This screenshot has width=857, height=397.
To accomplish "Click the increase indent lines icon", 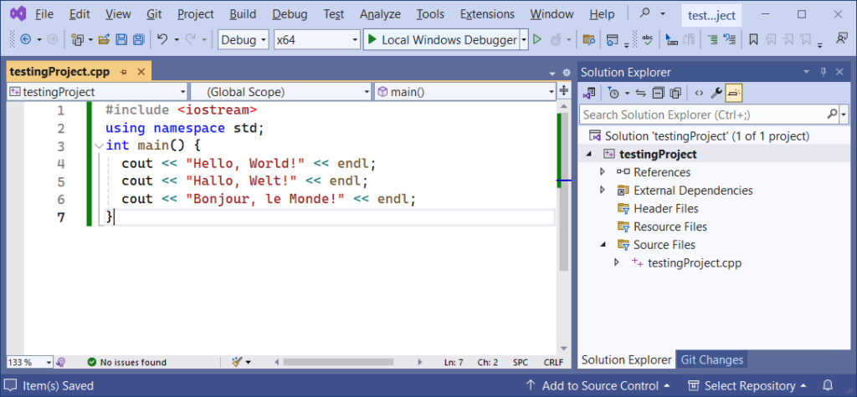I will (712, 39).
